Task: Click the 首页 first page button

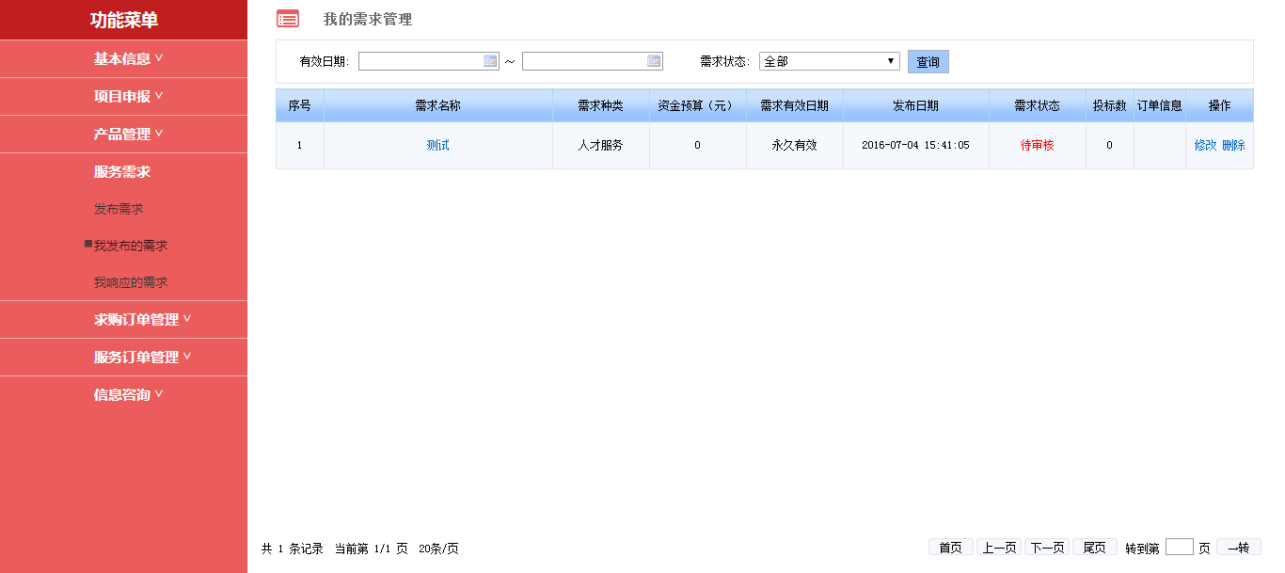Action: [x=950, y=548]
